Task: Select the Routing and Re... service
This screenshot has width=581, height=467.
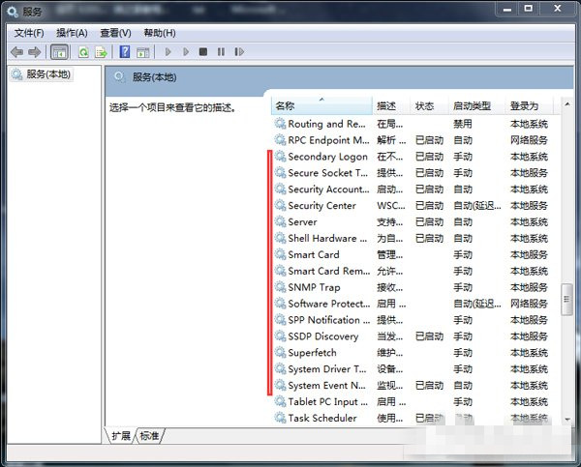Action: 412,124
